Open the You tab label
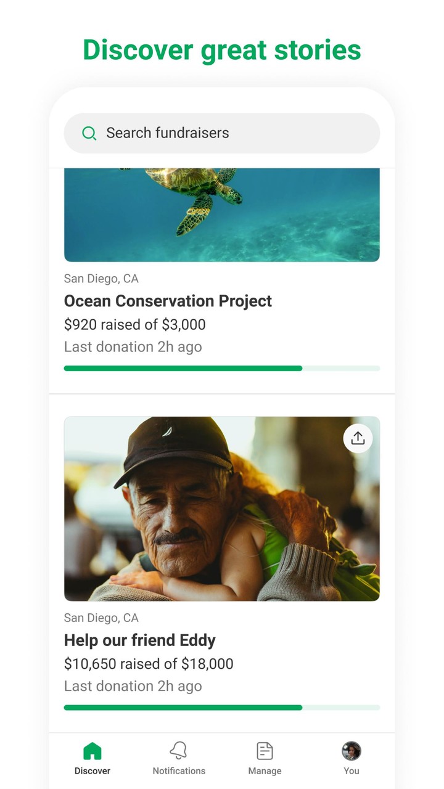 coord(351,771)
